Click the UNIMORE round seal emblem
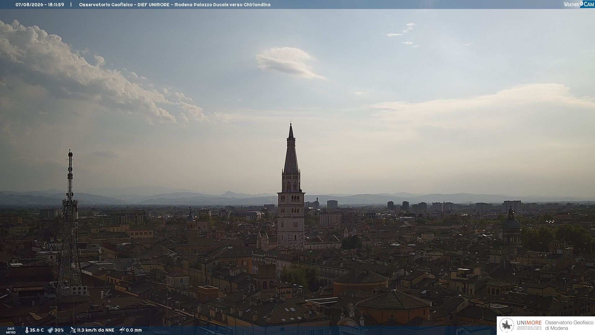This screenshot has height=335, width=595. click(507, 325)
